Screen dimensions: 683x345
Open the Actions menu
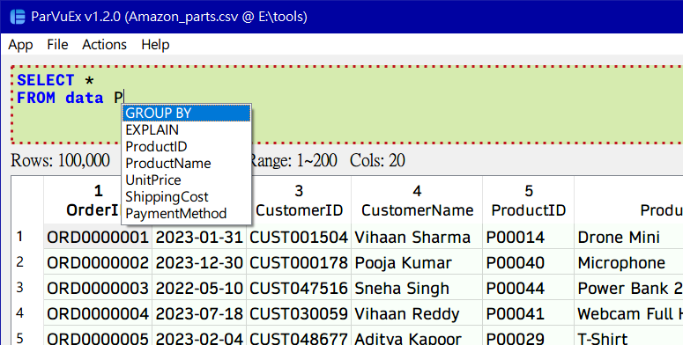pos(104,45)
